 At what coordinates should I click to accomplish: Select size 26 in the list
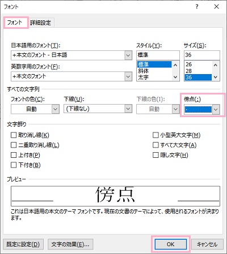(198, 64)
